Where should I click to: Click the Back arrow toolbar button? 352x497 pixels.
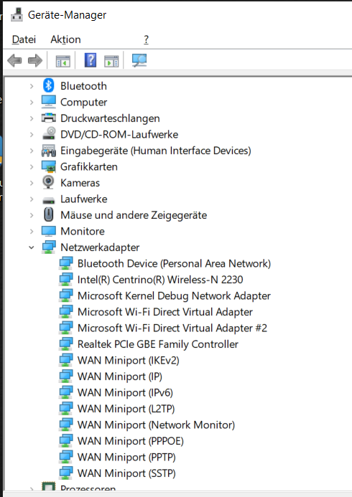[x=14, y=60]
